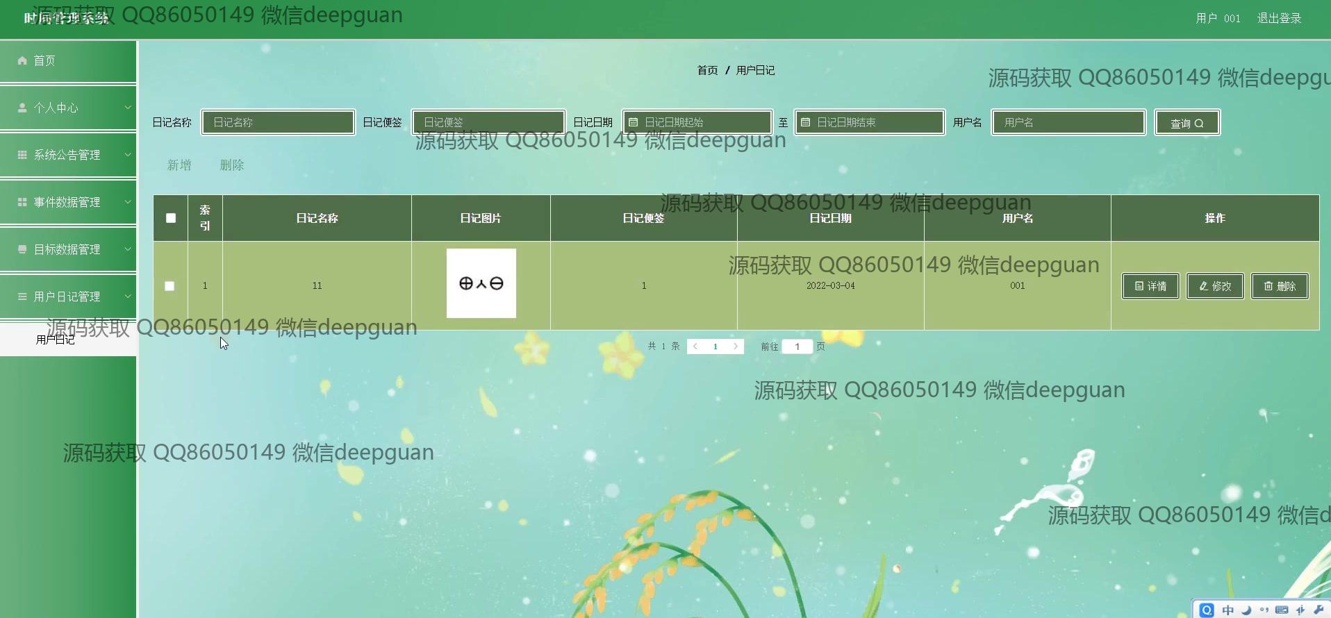Click the calendar icon in 日记日期起始 field
The height and width of the screenshot is (618, 1331).
point(633,122)
